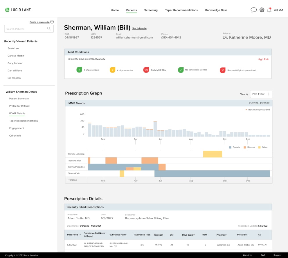The image size is (288, 258).
Task: Click Log Out
Action: click(278, 10)
